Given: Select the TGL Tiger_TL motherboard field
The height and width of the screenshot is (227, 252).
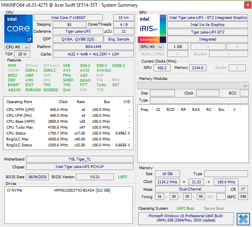Looking at the screenshot, I should coord(80,159).
